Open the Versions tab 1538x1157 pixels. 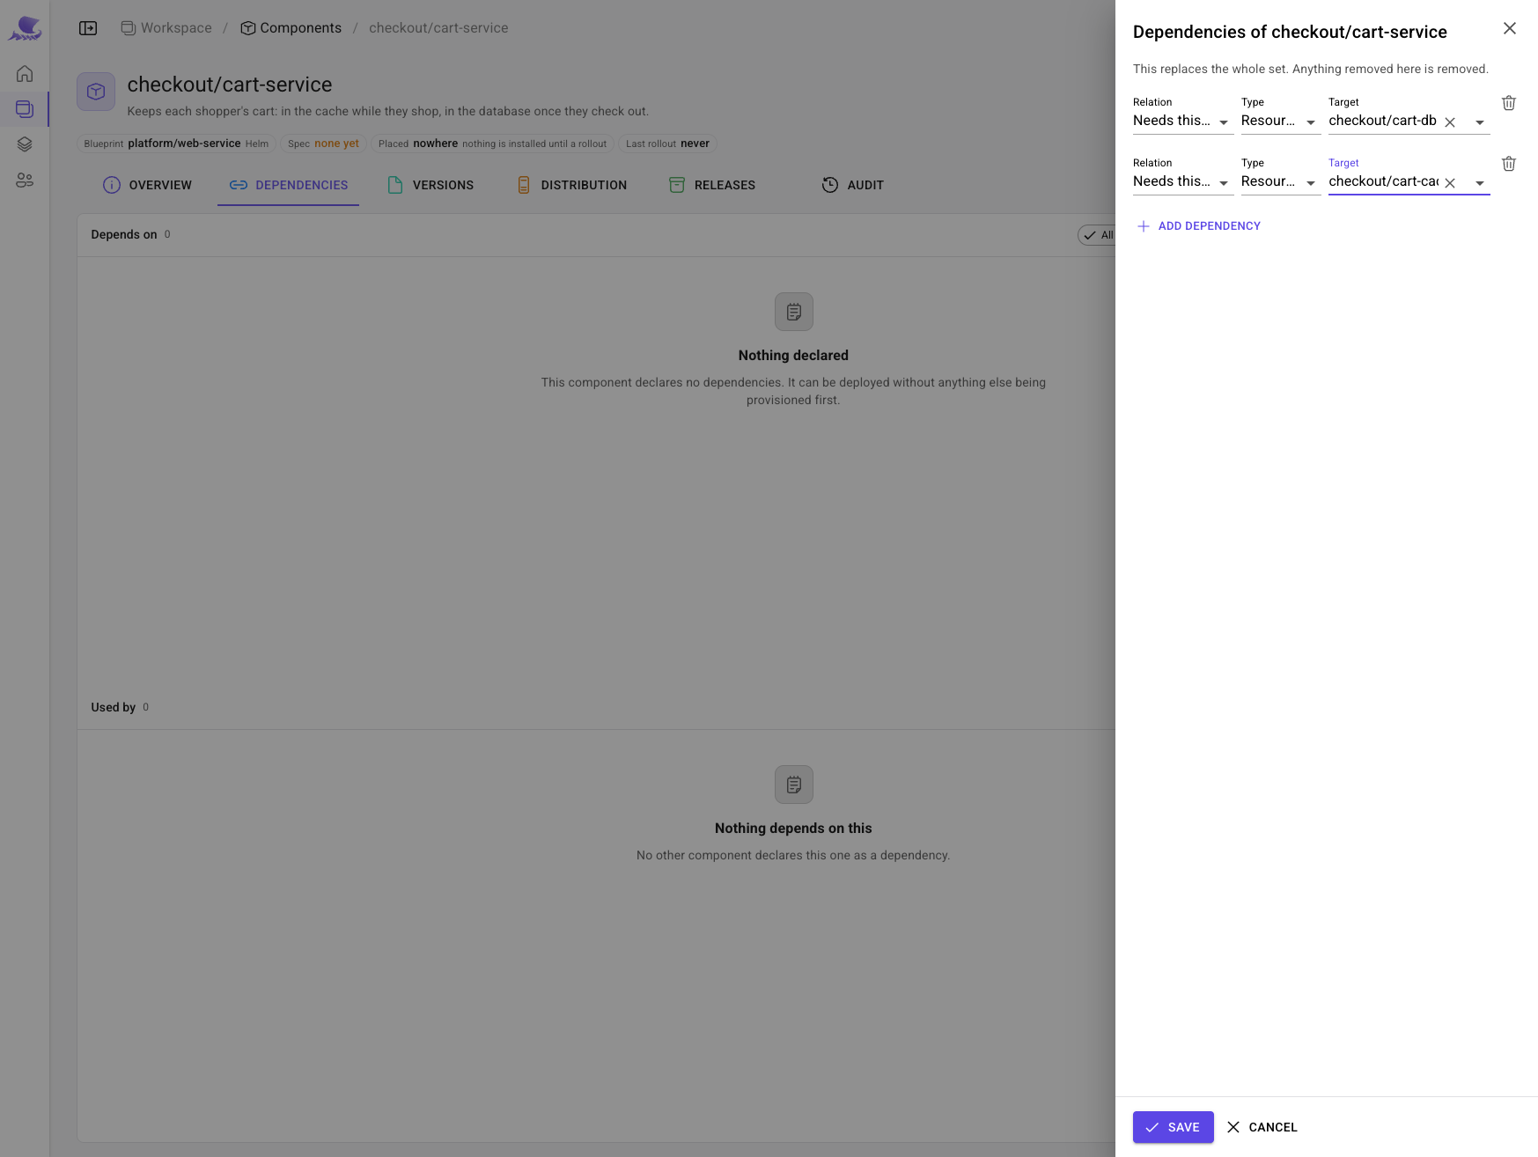[430, 185]
